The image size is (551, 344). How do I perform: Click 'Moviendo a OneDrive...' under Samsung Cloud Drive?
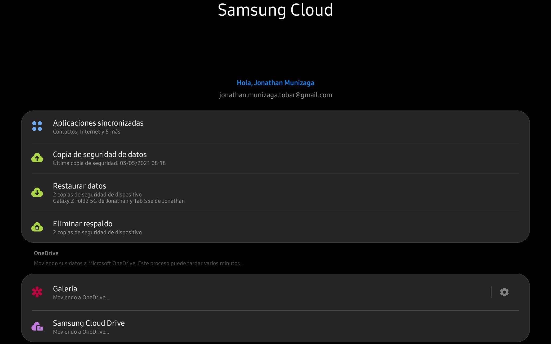tap(81, 332)
